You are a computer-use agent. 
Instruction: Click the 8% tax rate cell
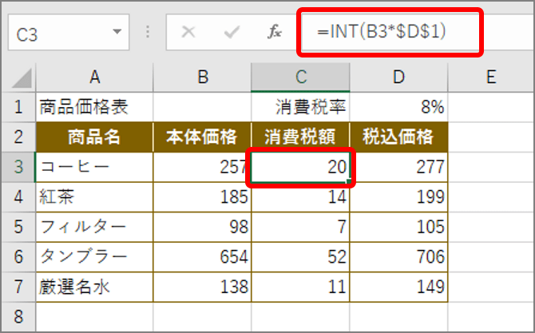(398, 107)
